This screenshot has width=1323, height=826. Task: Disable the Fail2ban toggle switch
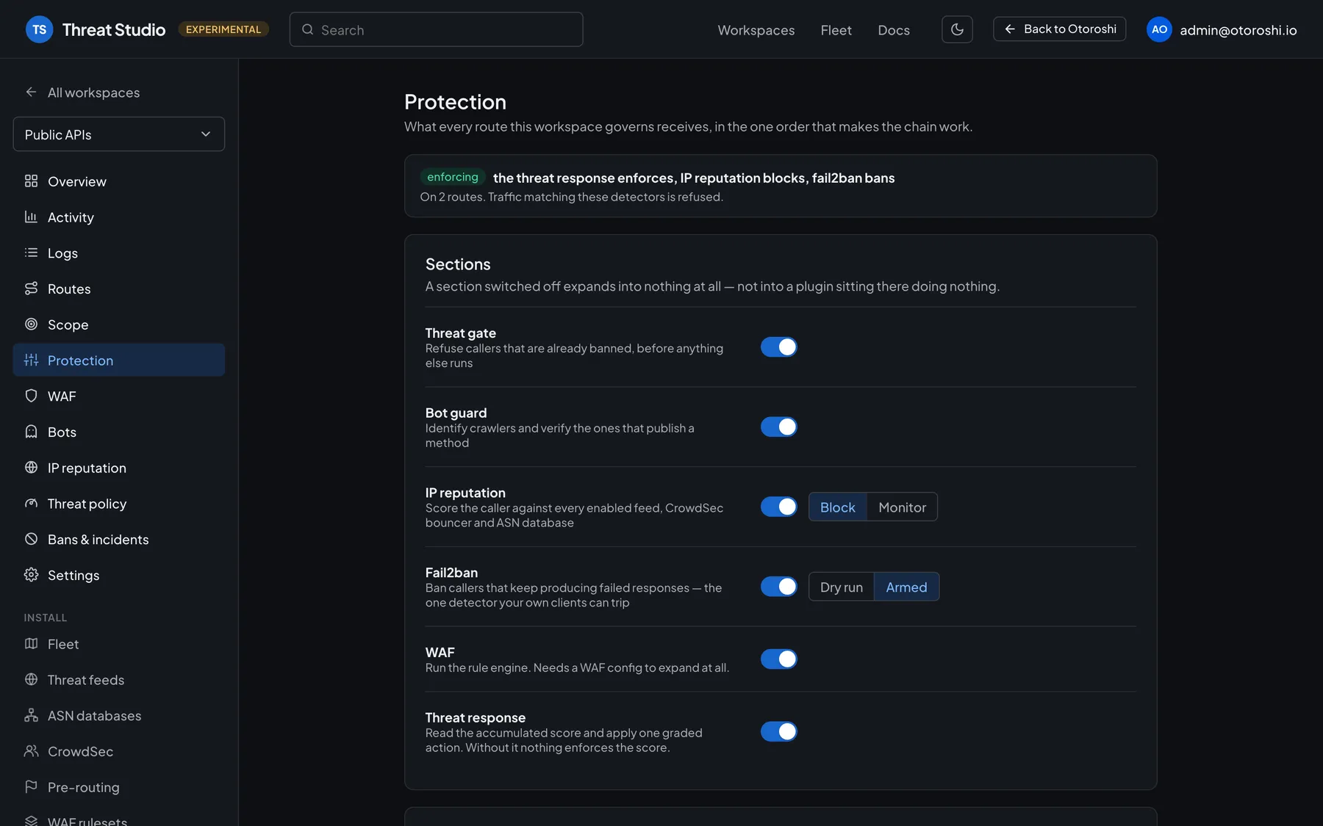(779, 587)
